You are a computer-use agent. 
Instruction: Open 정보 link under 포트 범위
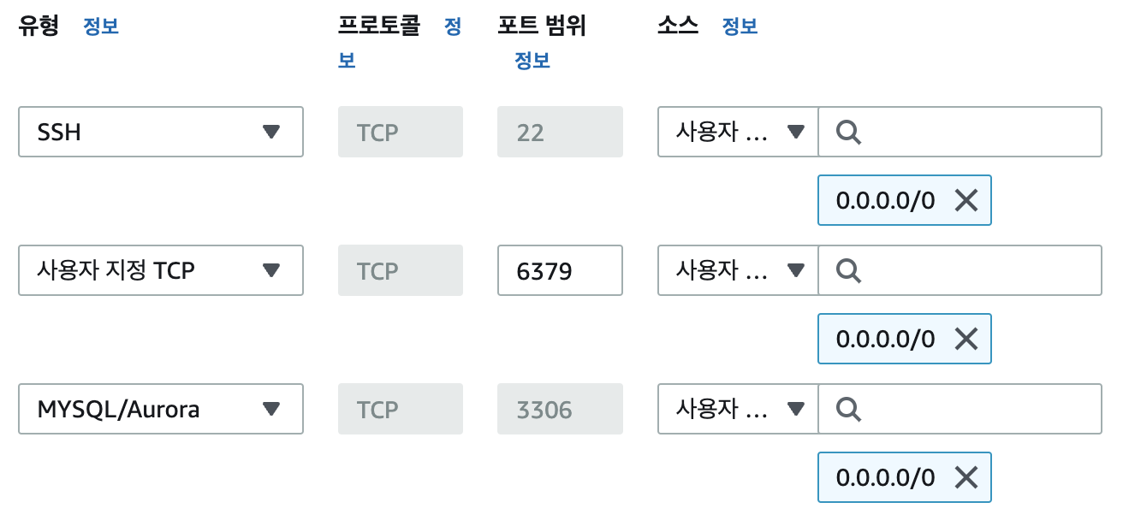coord(532,61)
